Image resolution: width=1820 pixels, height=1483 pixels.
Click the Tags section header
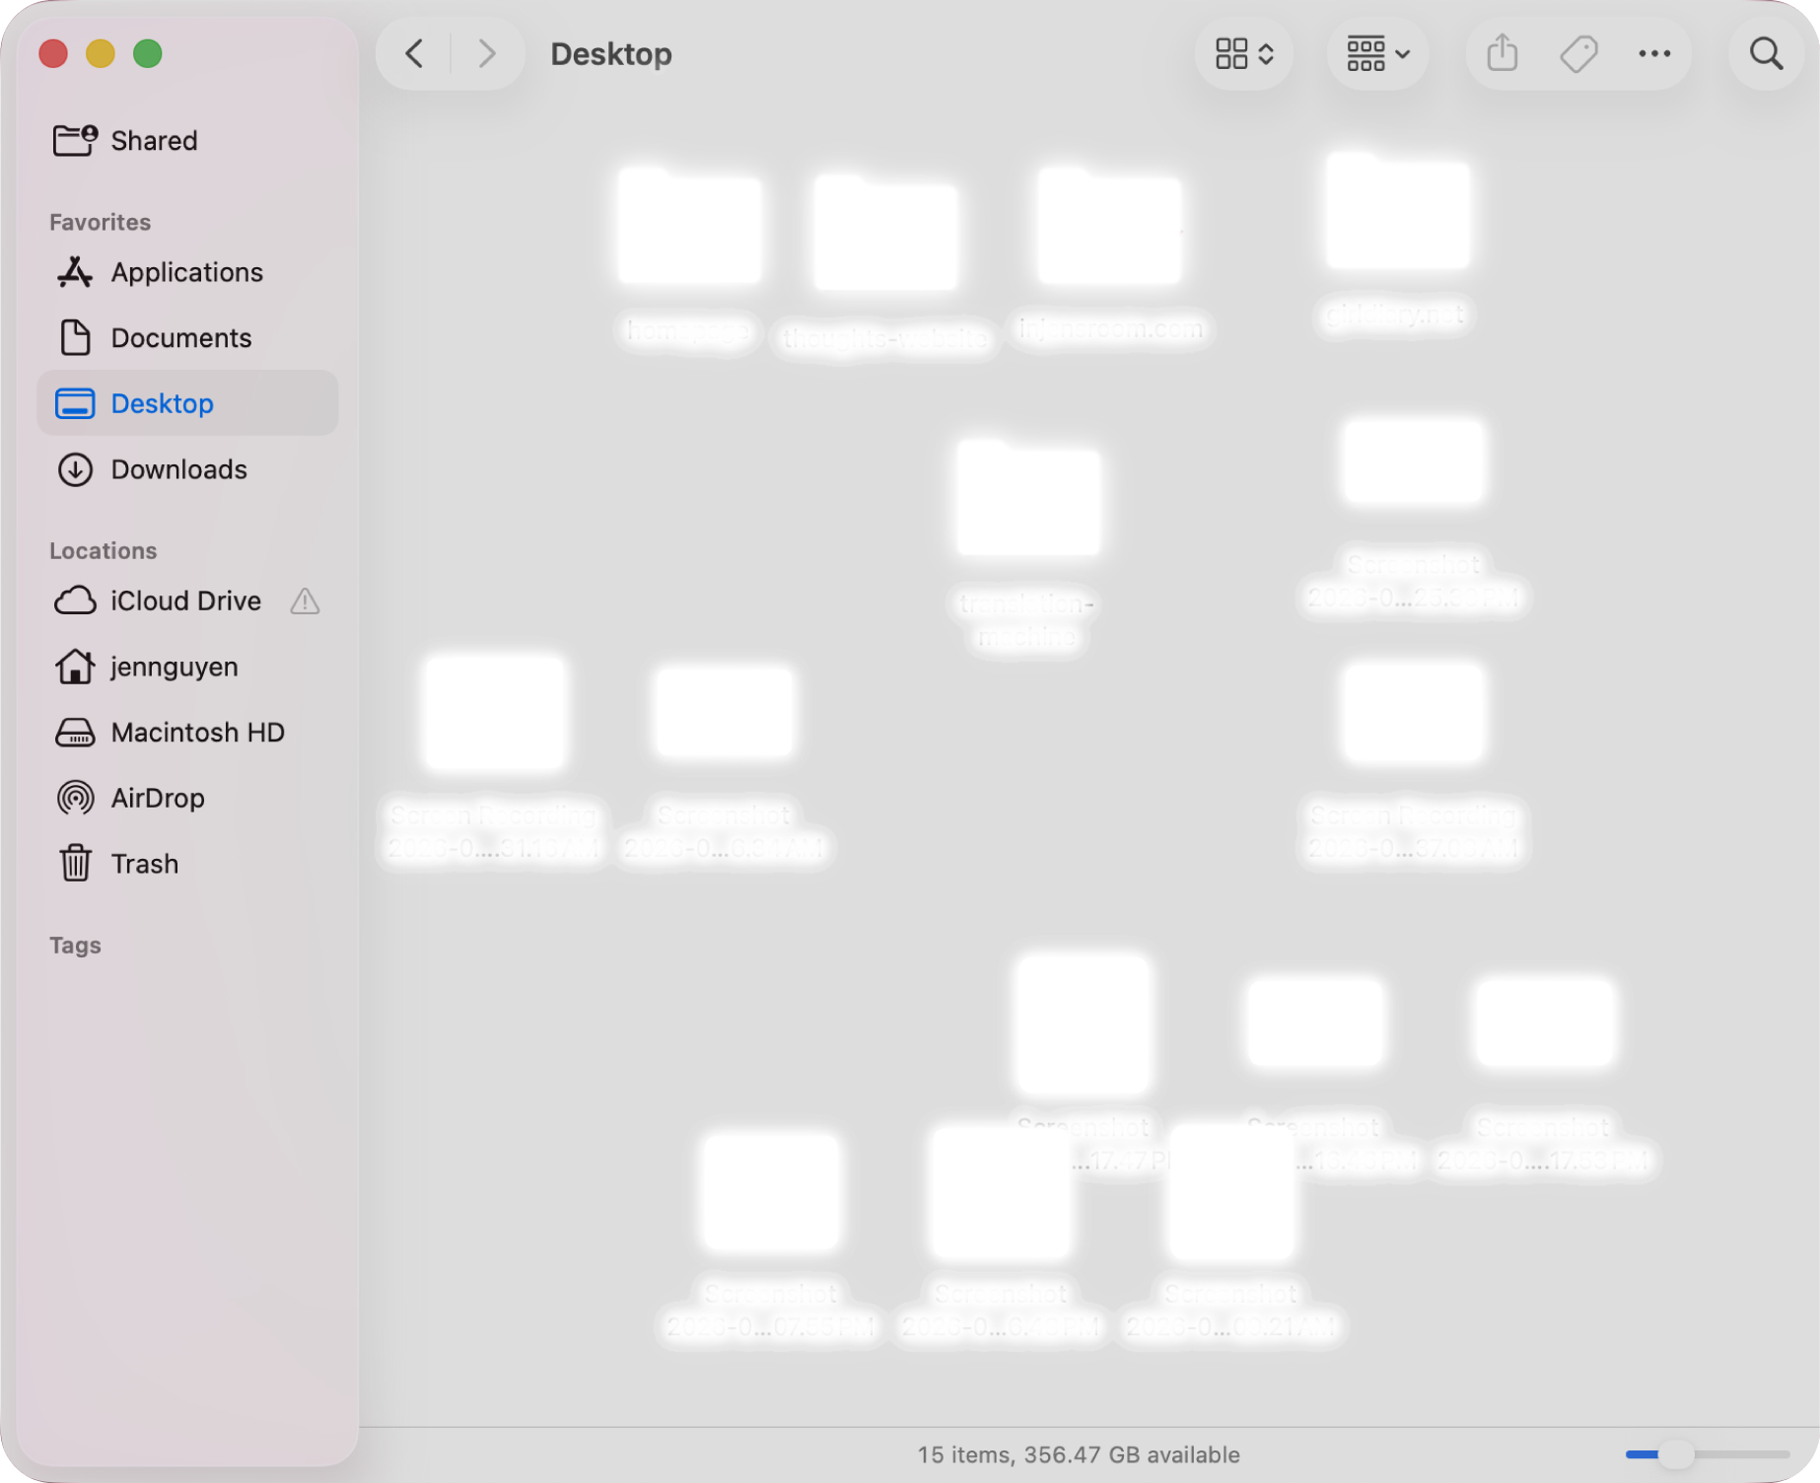pyautogui.click(x=75, y=946)
